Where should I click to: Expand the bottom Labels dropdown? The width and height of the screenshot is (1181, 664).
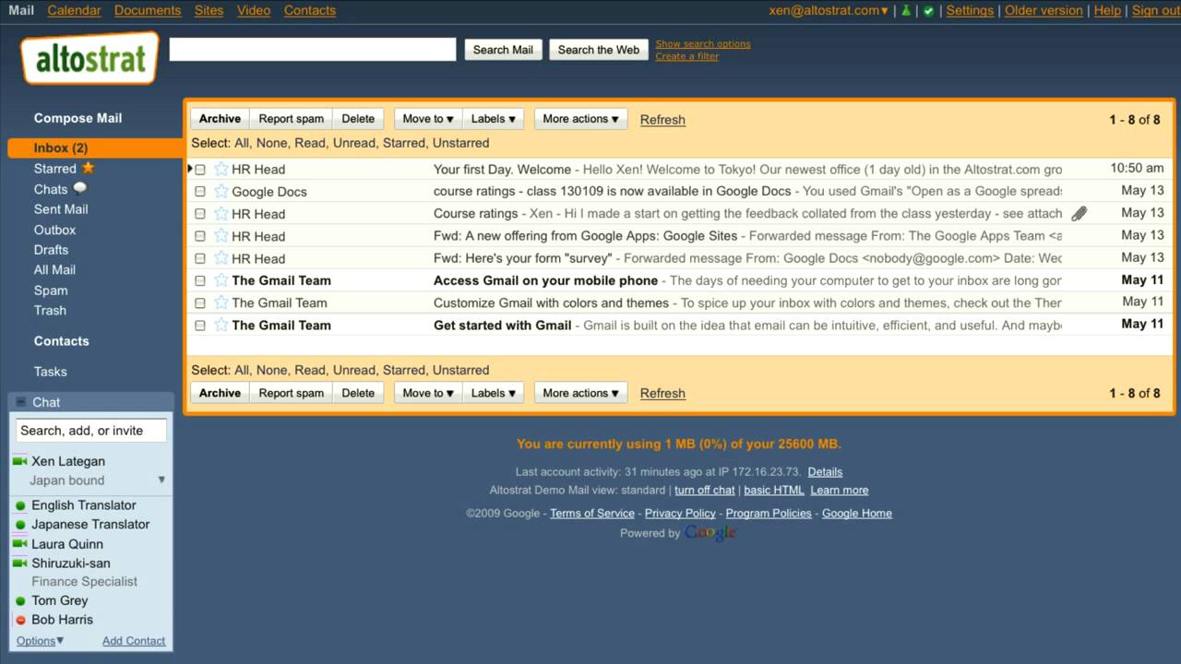[494, 393]
